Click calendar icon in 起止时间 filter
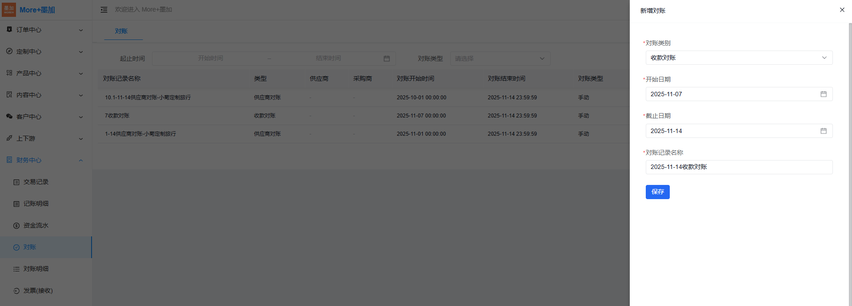852x306 pixels. tap(386, 59)
